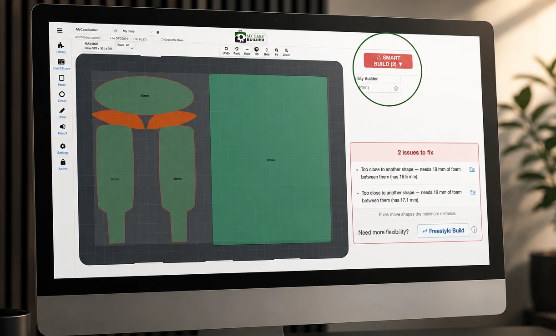Activate the Draw tool
556x336 pixels.
coord(62,113)
